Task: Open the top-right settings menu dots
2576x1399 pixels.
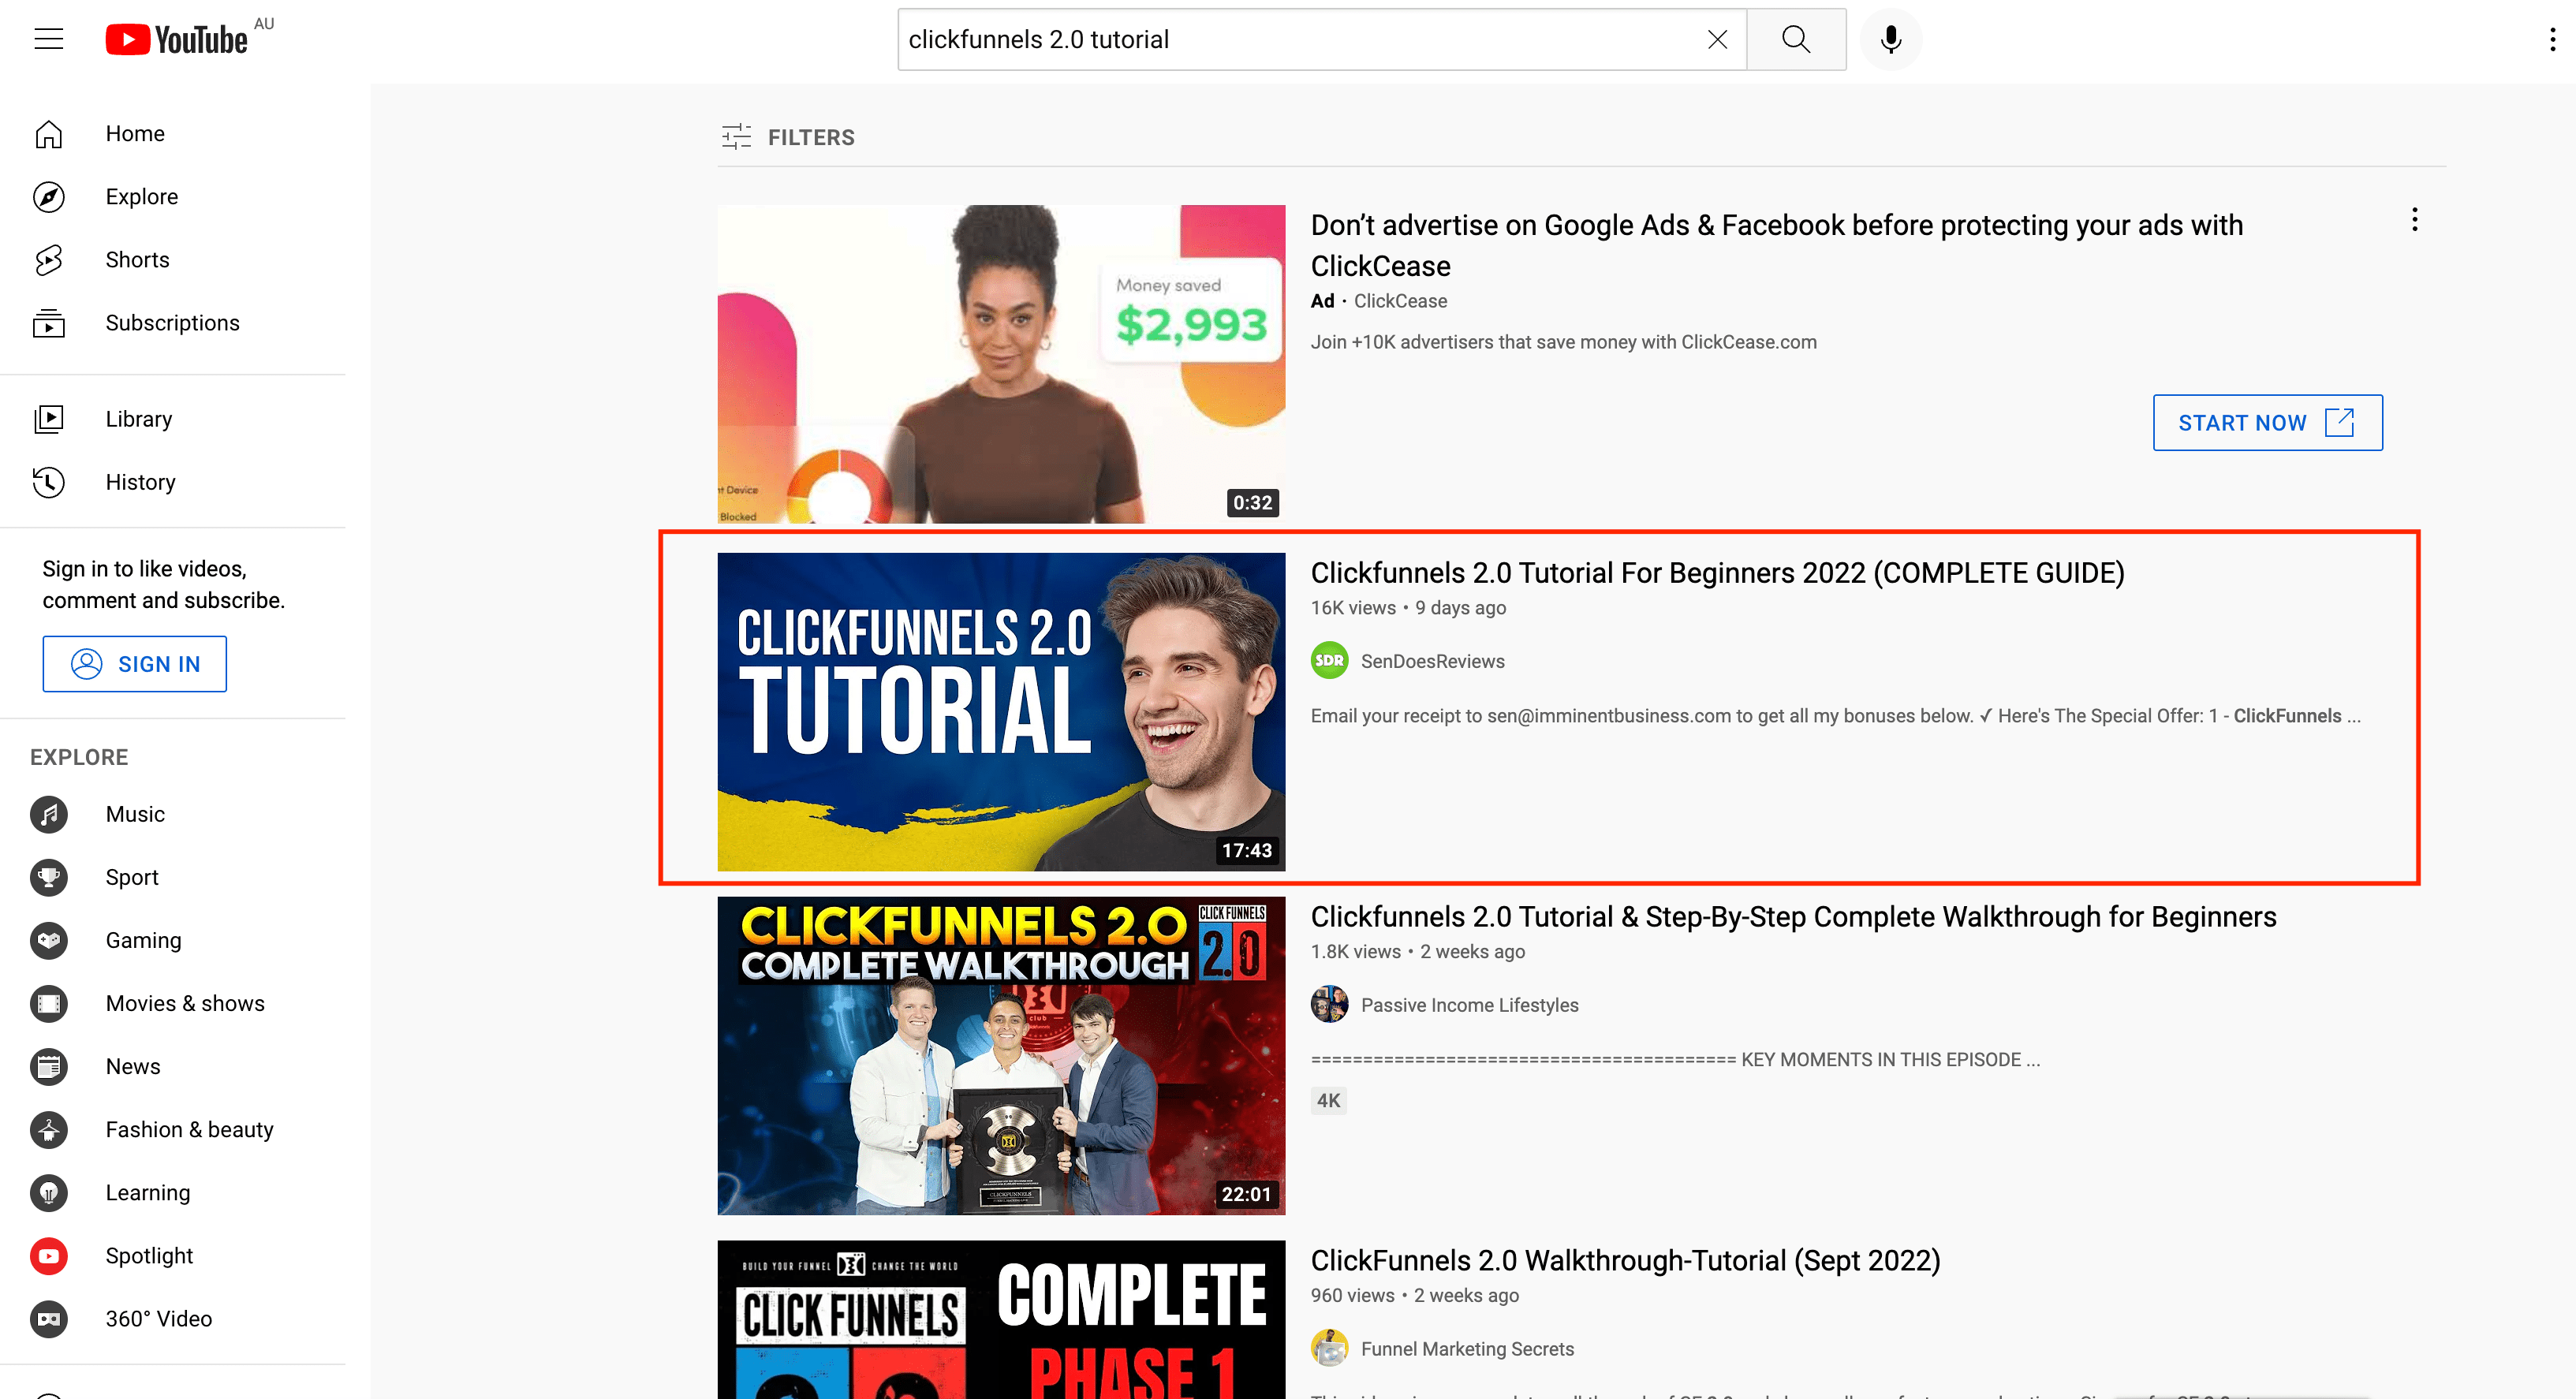Action: coord(2552,39)
